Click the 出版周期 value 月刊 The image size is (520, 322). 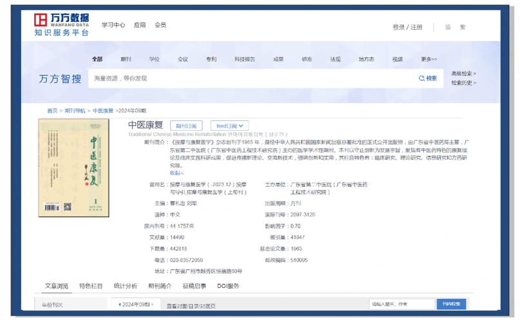pyautogui.click(x=296, y=204)
